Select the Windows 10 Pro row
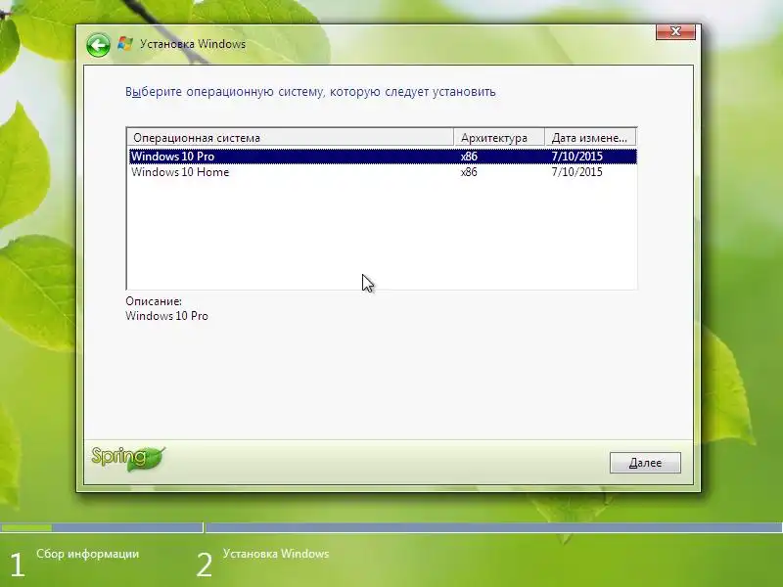 coord(383,157)
